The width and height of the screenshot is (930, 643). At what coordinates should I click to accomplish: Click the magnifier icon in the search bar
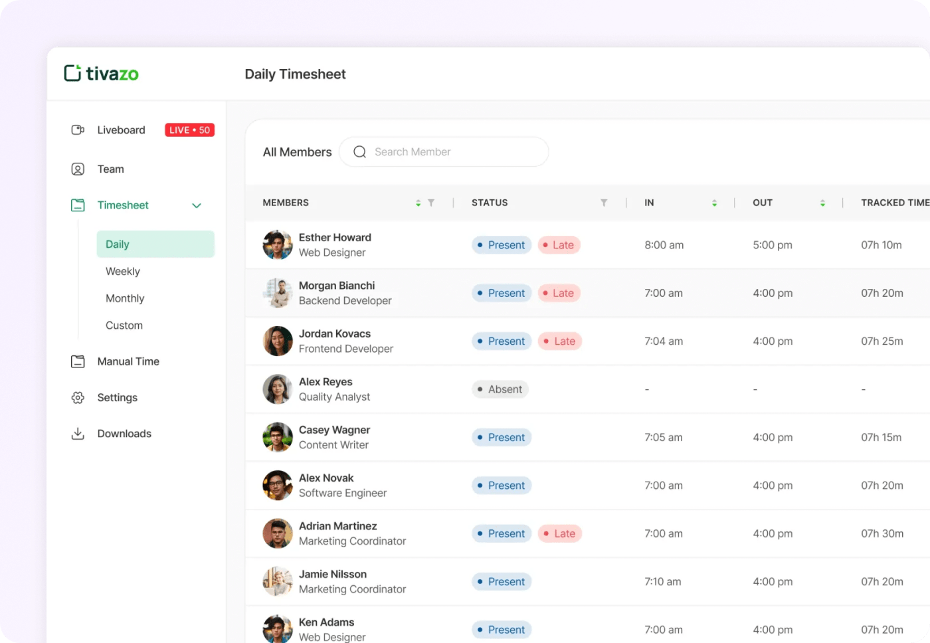coord(359,151)
